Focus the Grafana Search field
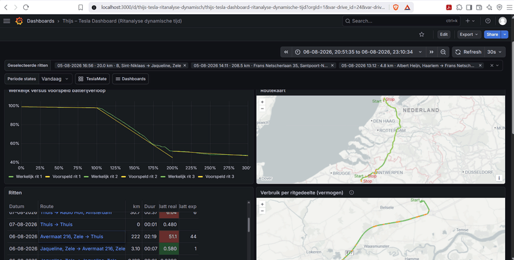 [401, 21]
